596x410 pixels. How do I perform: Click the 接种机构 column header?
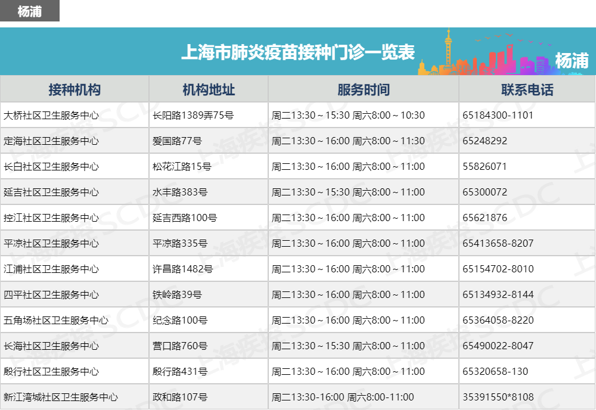tap(74, 89)
